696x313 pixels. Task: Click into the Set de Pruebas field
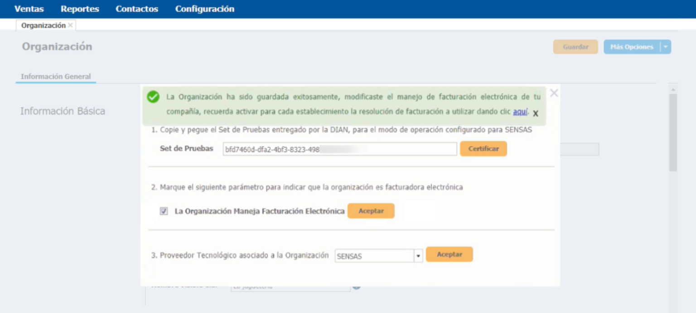click(x=339, y=149)
